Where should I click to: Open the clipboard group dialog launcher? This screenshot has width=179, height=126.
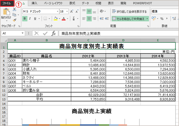coord(19,26)
